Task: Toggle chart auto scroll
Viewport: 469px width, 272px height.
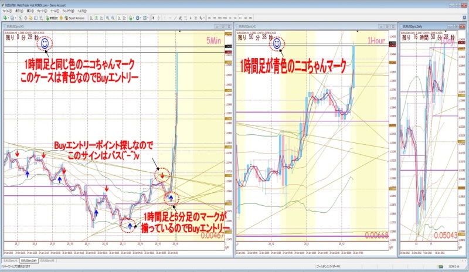Action: [x=119, y=18]
